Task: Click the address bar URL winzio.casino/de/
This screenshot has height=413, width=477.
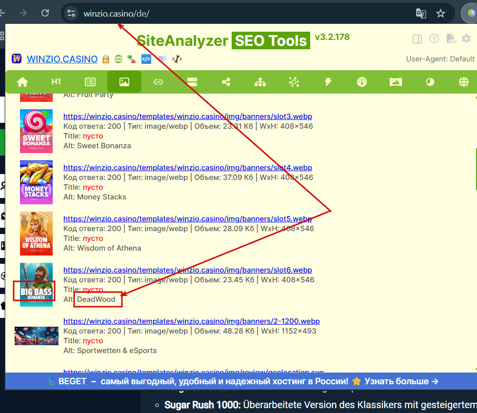Action: point(116,14)
